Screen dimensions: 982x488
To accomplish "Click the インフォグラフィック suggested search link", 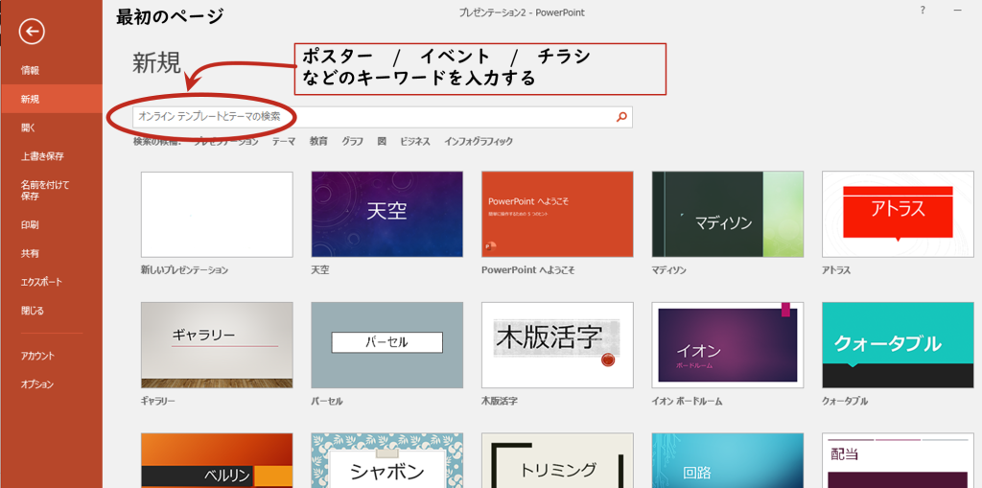I will 479,142.
